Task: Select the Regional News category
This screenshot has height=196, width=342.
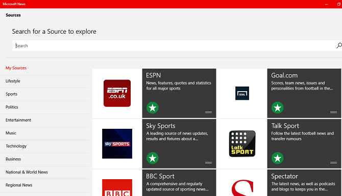Action: (19, 185)
